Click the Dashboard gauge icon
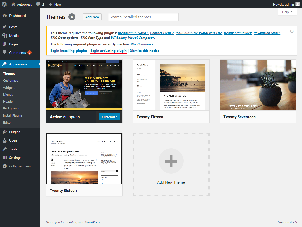Viewport: 302px width, 227px height. tap(5, 16)
